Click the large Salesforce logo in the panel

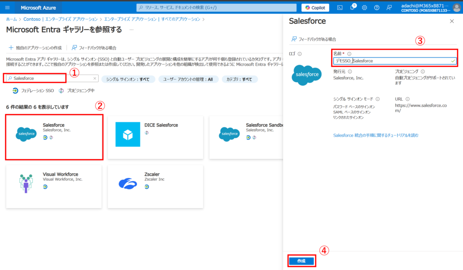click(307, 75)
